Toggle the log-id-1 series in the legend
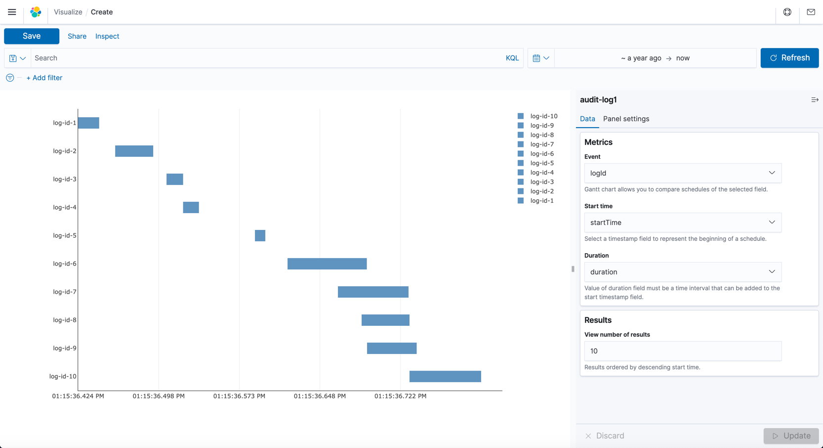 [542, 200]
